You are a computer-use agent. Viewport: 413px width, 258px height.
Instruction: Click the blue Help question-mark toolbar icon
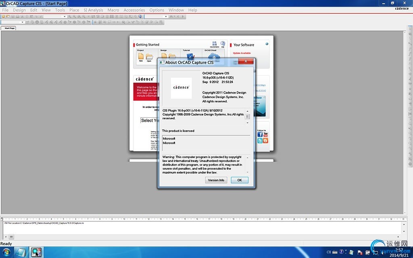[140, 16]
